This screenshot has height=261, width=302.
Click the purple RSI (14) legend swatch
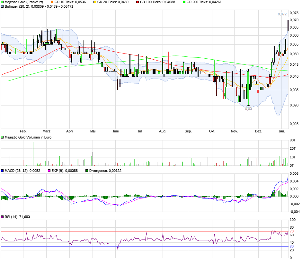click(x=2, y=217)
